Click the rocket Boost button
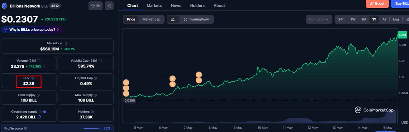Viewport: 409px width, 132px height. pyautogui.click(x=377, y=4)
